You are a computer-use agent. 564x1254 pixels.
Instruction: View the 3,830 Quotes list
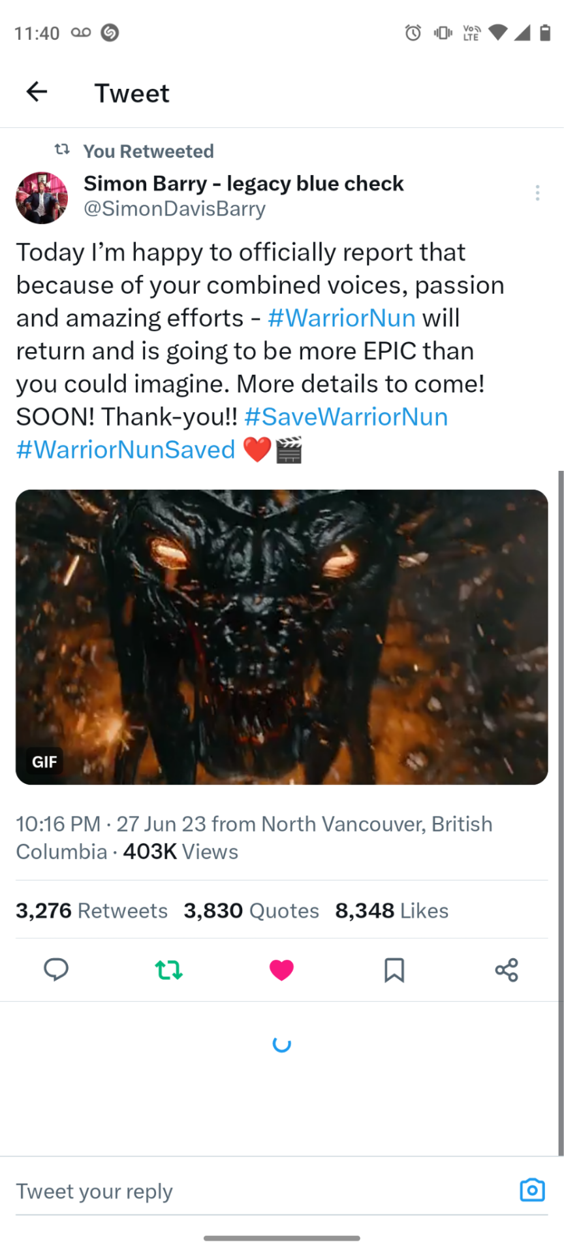click(251, 910)
